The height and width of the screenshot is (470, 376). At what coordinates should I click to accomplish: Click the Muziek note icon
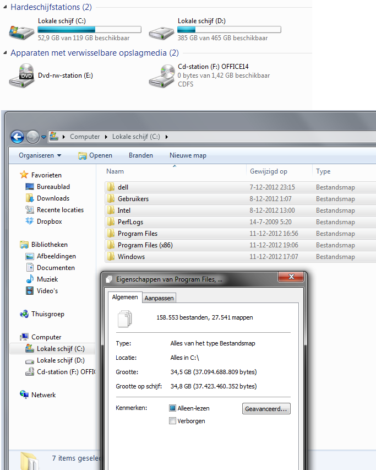(x=30, y=279)
